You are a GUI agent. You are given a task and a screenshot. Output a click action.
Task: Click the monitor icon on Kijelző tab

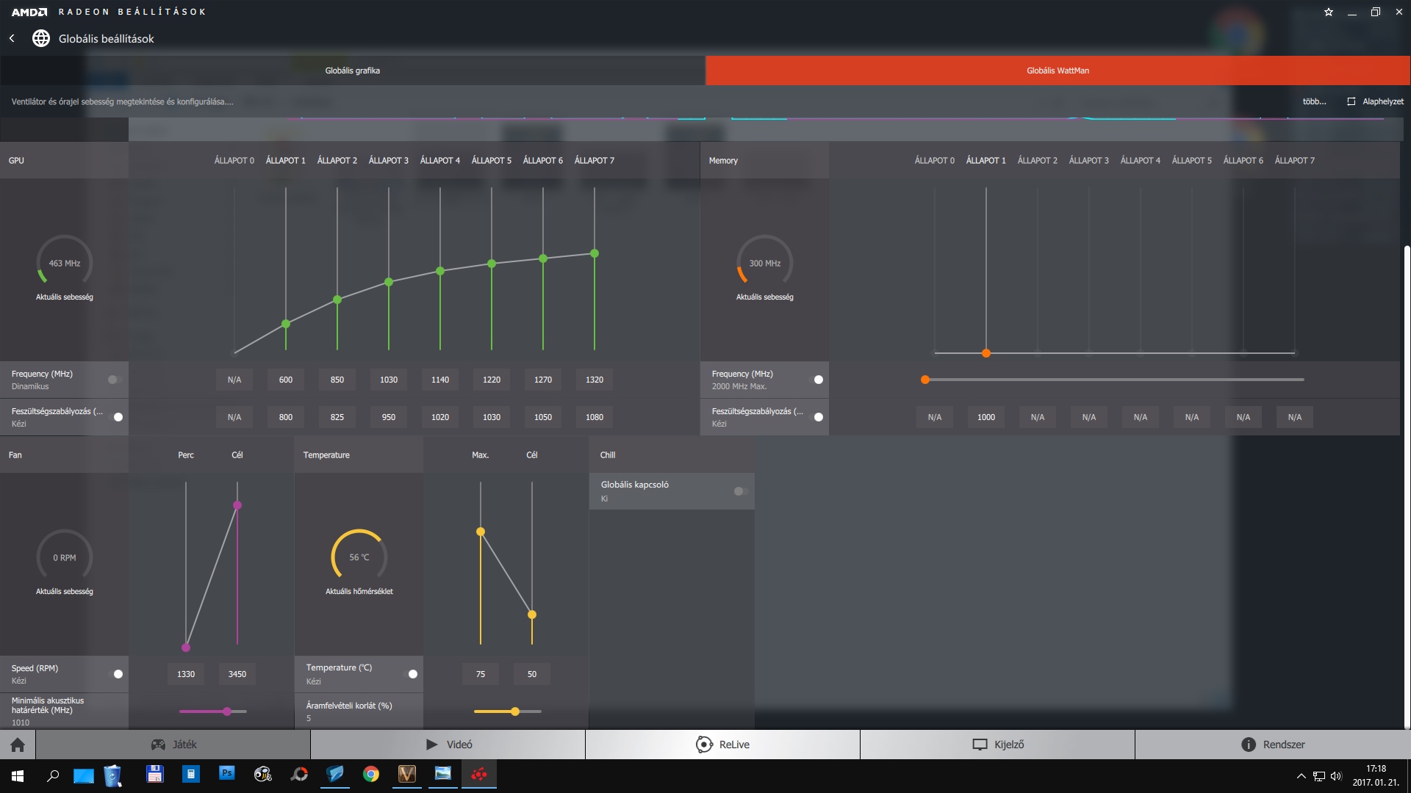point(980,745)
